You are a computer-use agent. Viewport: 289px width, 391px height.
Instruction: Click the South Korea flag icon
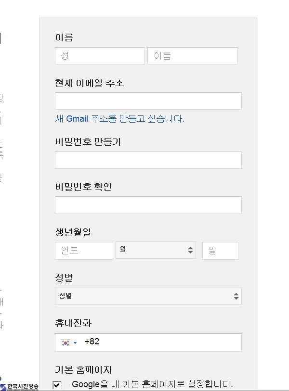pos(66,343)
